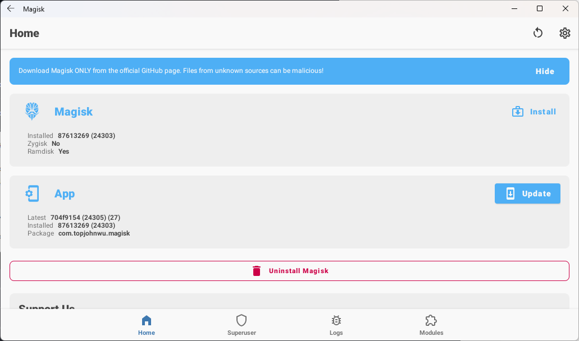Click the App Installed 87613269 (24303) line
579x341 pixels.
(71, 225)
